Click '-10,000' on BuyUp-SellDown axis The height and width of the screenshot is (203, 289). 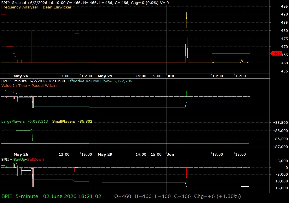click(280, 181)
